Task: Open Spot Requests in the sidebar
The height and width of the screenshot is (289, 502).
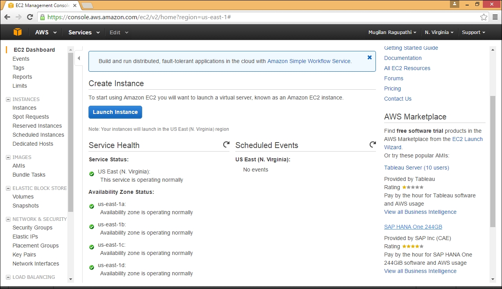Action: pos(31,117)
